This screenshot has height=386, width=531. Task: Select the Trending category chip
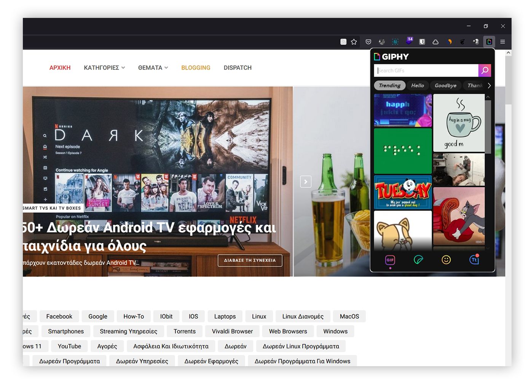click(389, 86)
